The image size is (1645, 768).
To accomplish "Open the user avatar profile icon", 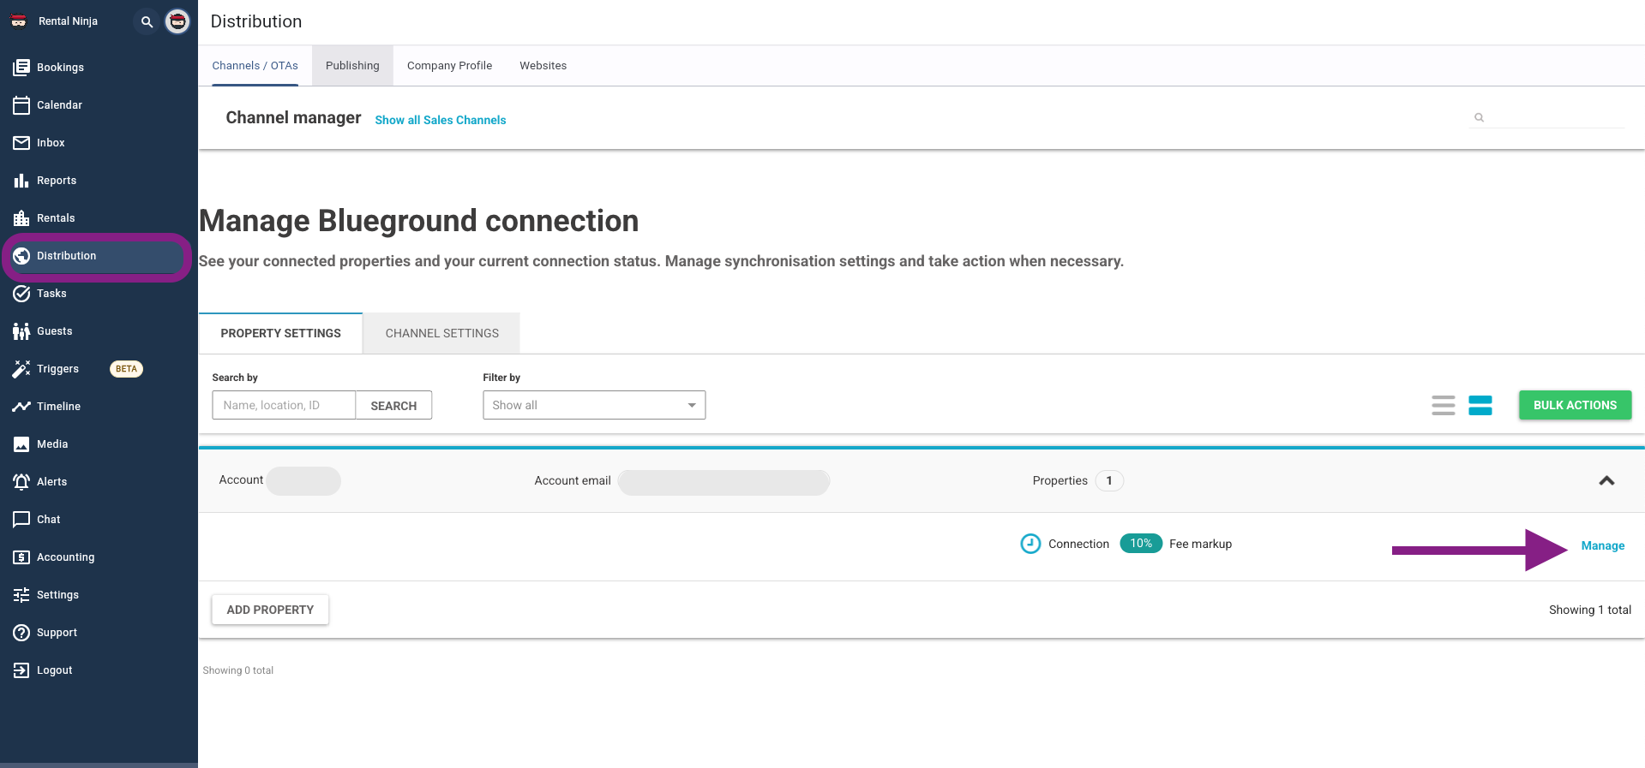I will click(x=177, y=21).
